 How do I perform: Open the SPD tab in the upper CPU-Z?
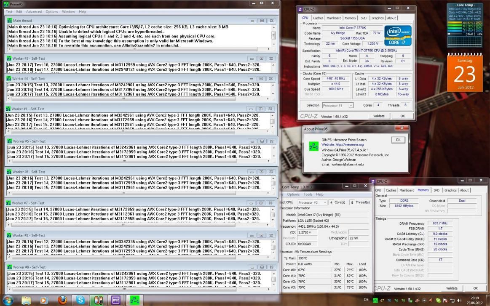tap(364, 18)
